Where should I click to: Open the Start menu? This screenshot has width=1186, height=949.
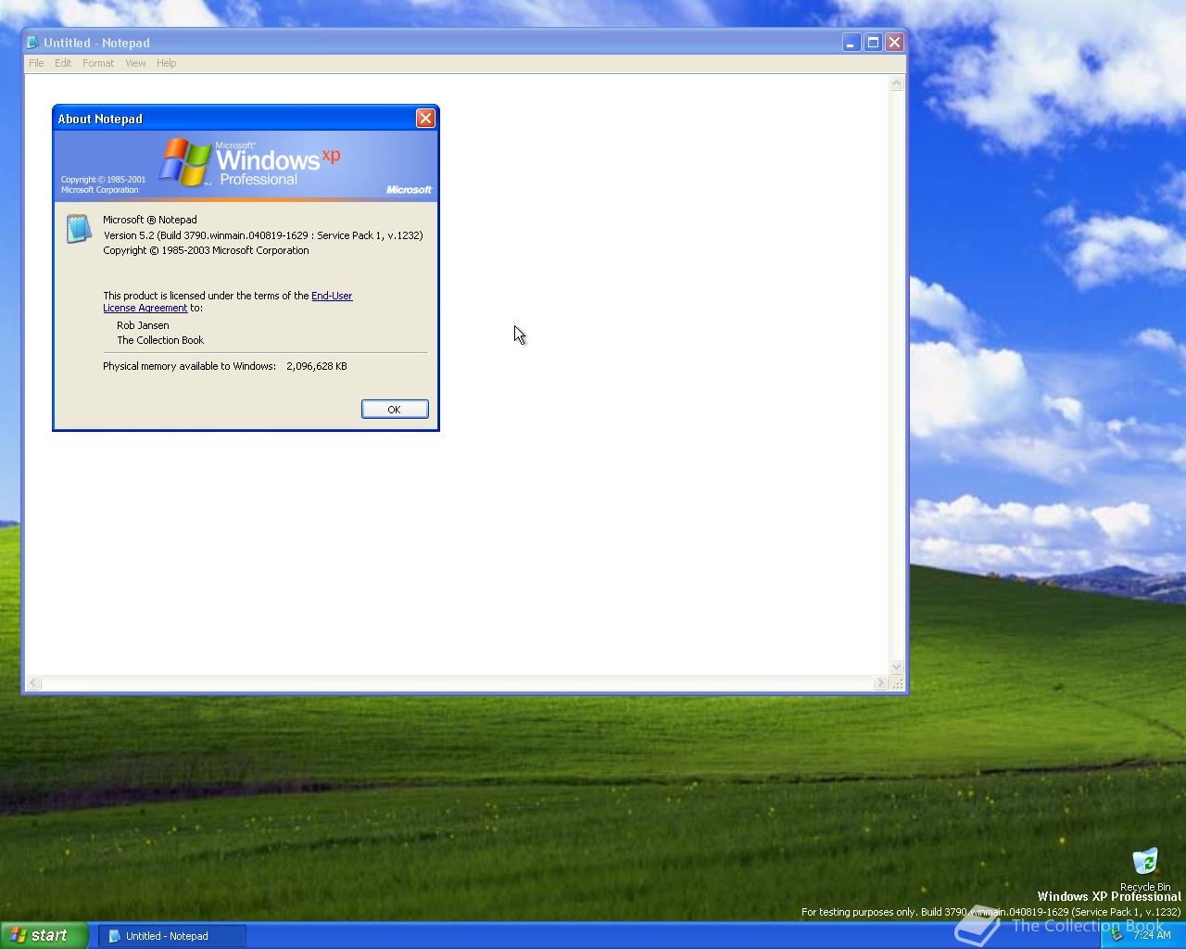44,935
